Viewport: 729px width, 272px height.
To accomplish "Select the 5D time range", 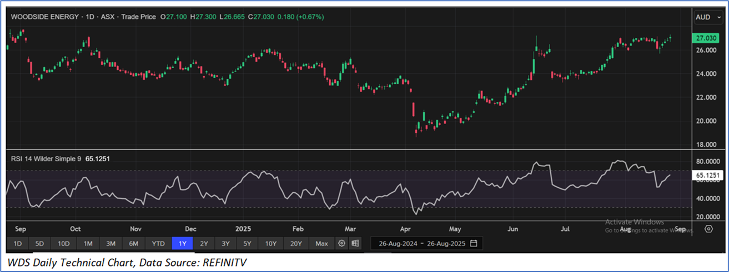I will coord(40,243).
